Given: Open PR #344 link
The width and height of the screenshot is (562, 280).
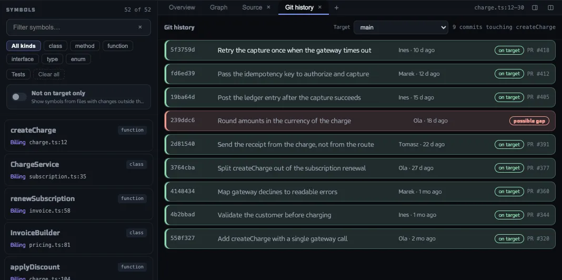Looking at the screenshot, I should [x=538, y=215].
